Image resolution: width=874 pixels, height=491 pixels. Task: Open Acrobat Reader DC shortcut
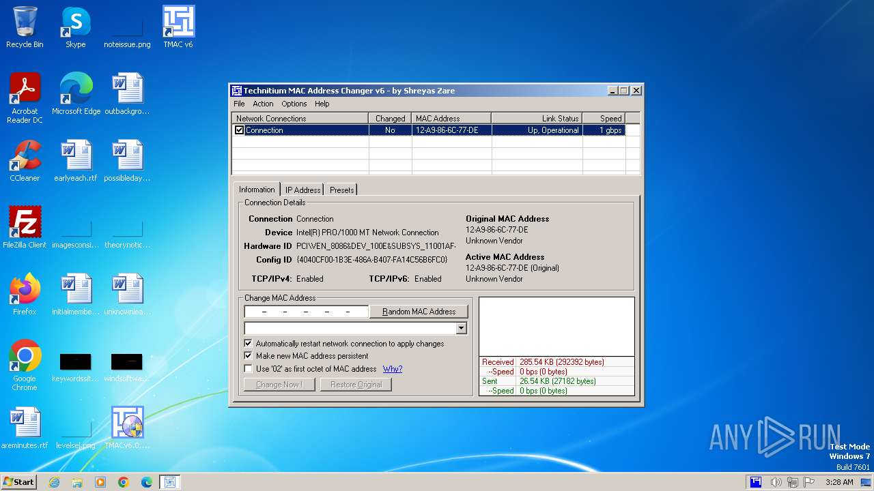pos(25,98)
